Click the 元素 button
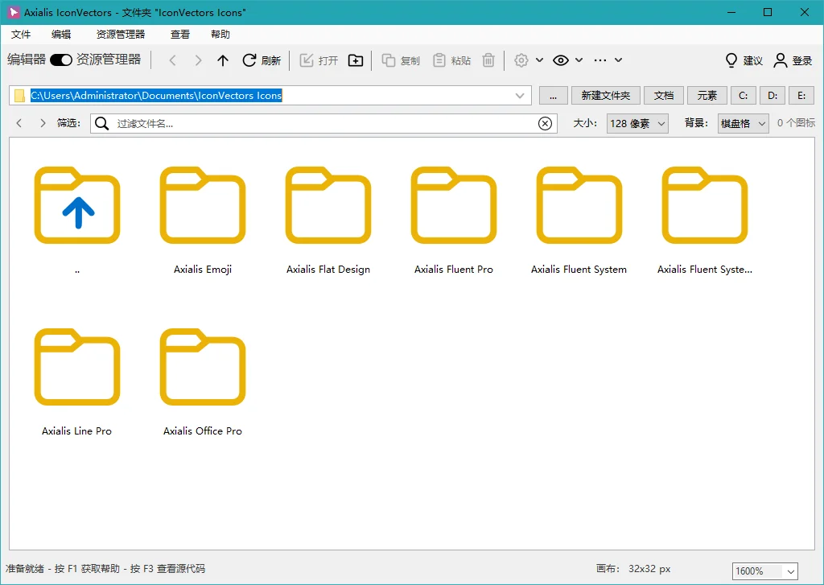 point(707,96)
